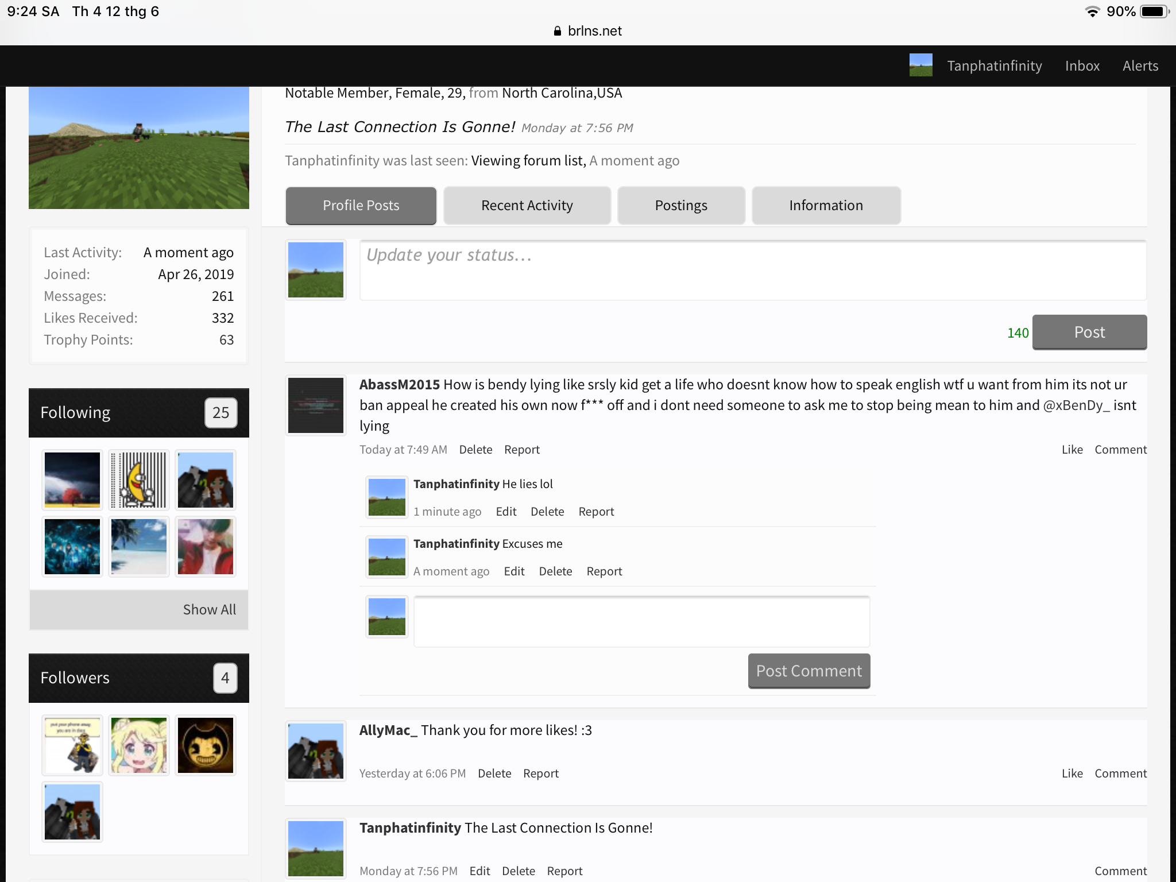Like AbassM2015's profile post

point(1072,450)
